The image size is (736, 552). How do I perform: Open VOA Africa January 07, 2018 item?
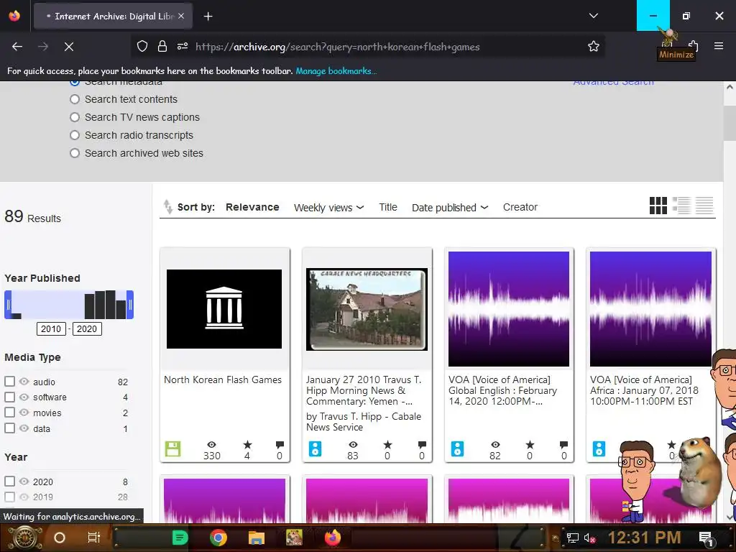(644, 390)
